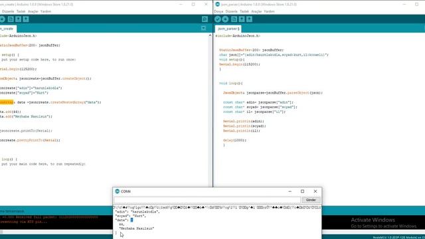The image size is (425, 239).
Task: Open tab options dropdown arrow in json_create window
Action: [x=204, y=28]
